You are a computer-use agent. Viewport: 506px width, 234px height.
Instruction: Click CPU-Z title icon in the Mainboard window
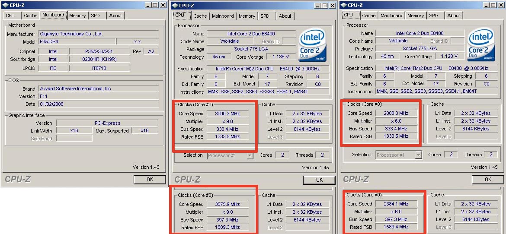(x=5, y=5)
